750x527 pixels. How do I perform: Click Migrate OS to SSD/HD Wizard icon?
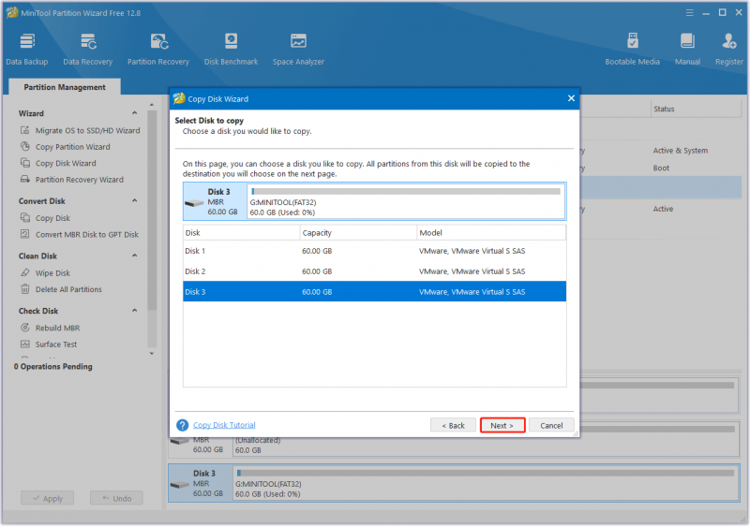click(x=25, y=130)
